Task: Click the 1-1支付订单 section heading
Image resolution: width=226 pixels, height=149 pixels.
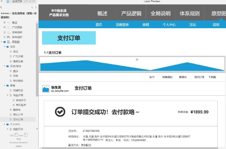Action: [x=53, y=53]
